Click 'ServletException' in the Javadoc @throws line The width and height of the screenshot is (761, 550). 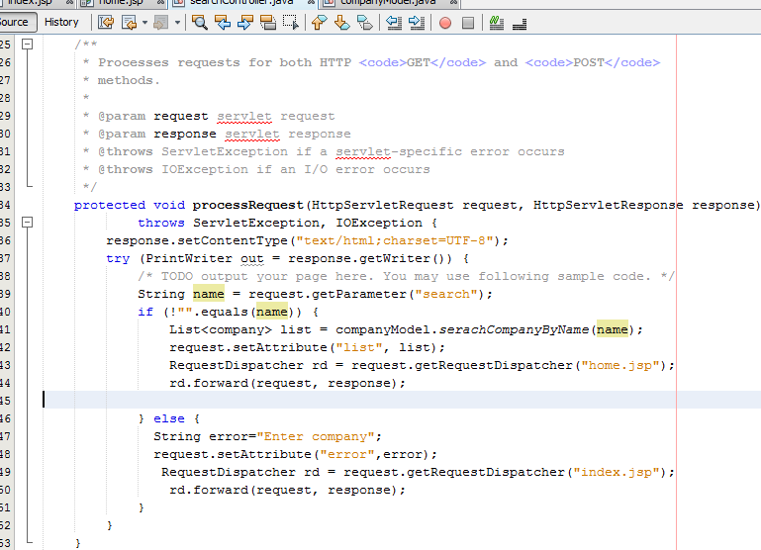click(225, 151)
